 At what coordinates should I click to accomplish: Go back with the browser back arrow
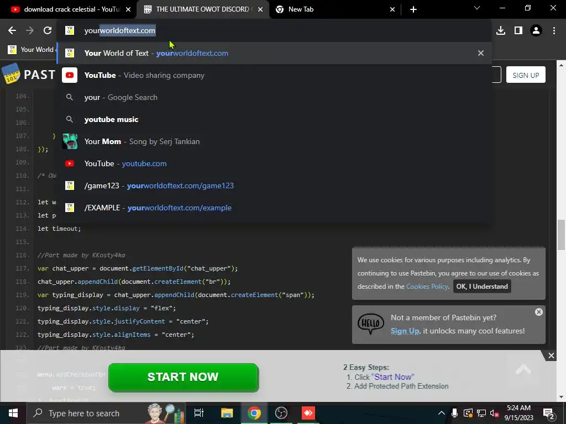[x=12, y=31]
